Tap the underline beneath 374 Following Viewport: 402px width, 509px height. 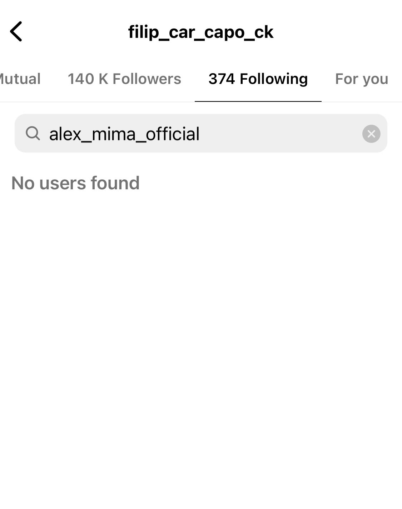[258, 101]
